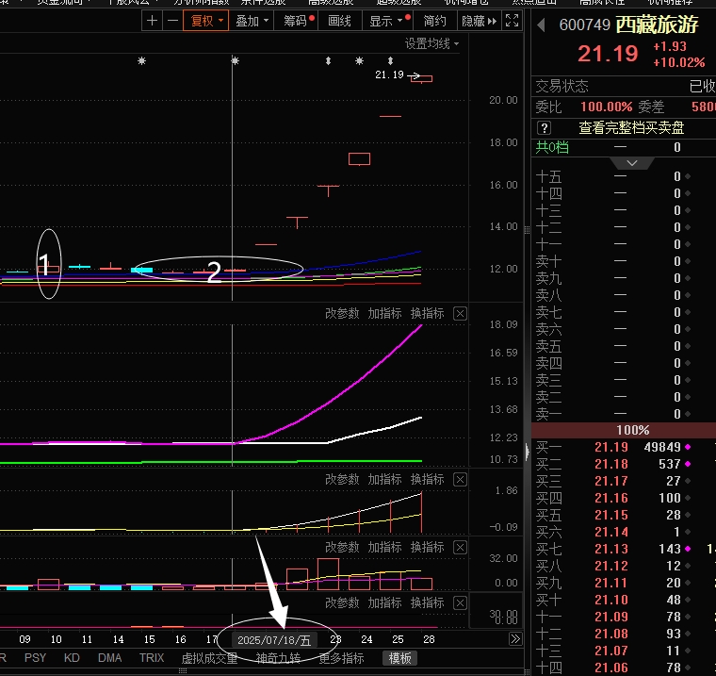Click the star event marker above 07/24

(359, 60)
